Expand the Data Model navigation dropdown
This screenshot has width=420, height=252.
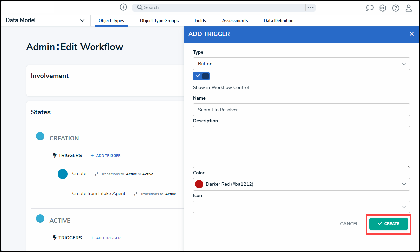45,20
